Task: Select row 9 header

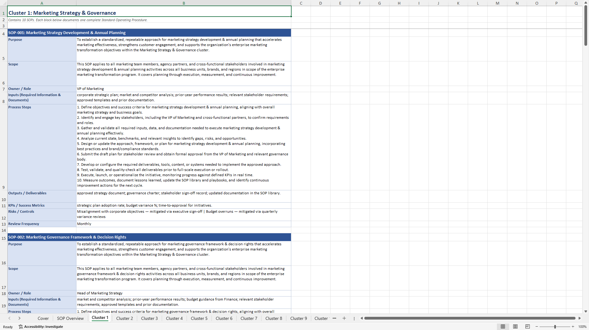Action: pyautogui.click(x=4, y=147)
